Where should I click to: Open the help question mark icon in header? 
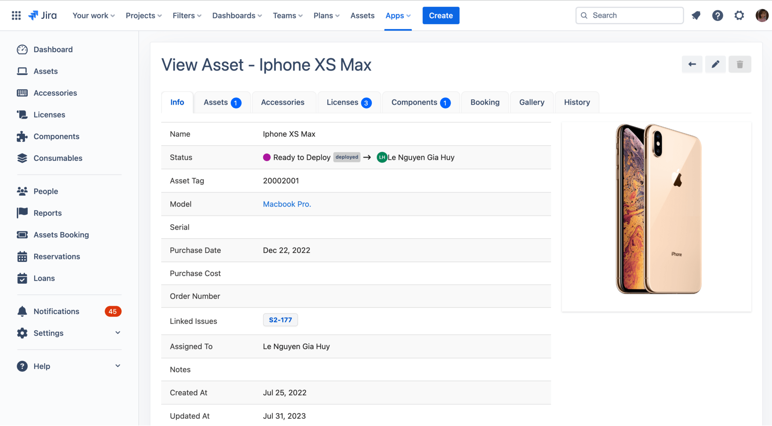718,15
